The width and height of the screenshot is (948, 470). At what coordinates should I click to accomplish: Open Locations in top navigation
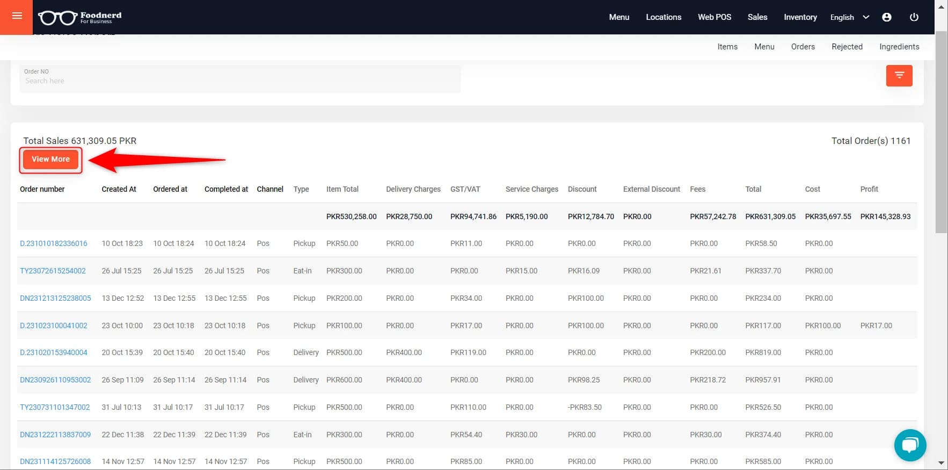(663, 17)
